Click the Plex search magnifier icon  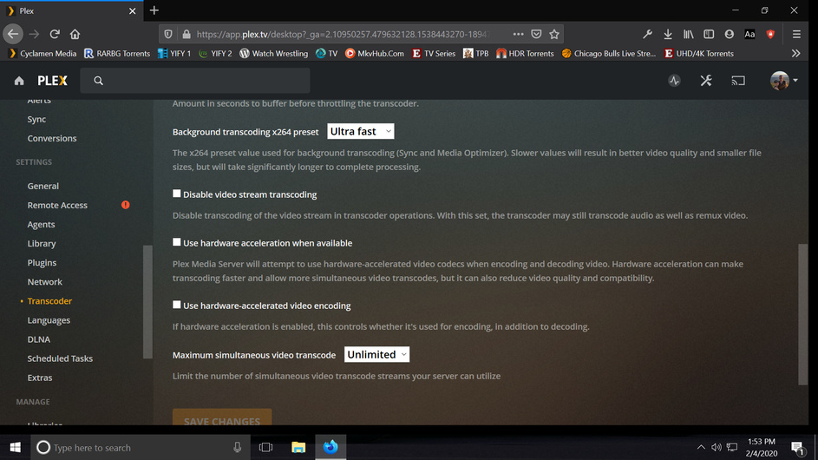tap(99, 81)
